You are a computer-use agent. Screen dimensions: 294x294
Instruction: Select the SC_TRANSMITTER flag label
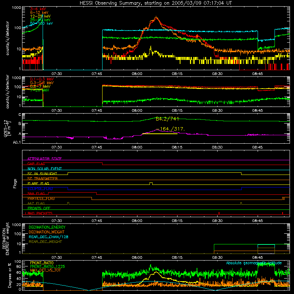tap(43, 178)
